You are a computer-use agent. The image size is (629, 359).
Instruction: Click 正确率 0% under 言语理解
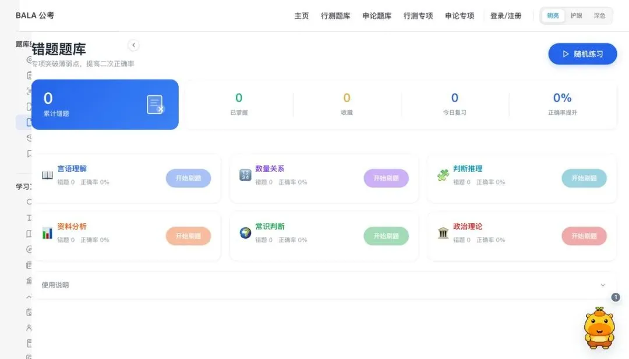tap(95, 182)
